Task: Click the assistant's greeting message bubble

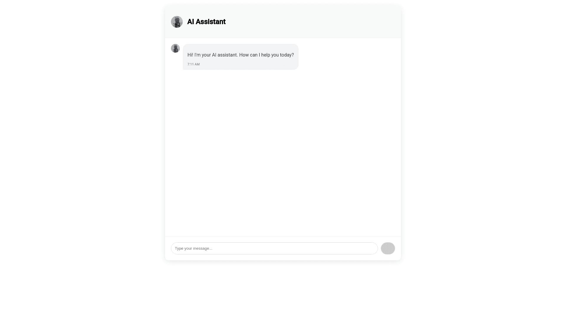Action: 241,57
